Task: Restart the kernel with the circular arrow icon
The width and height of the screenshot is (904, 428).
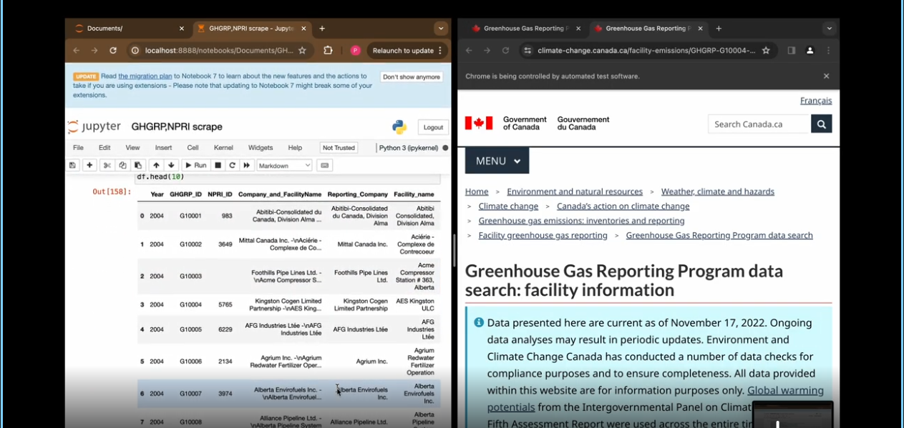Action: (232, 165)
